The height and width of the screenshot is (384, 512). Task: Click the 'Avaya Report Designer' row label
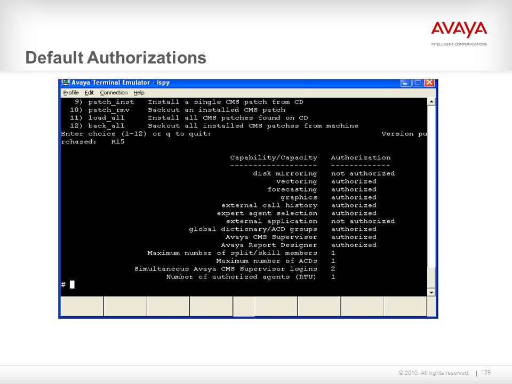pyautogui.click(x=269, y=245)
